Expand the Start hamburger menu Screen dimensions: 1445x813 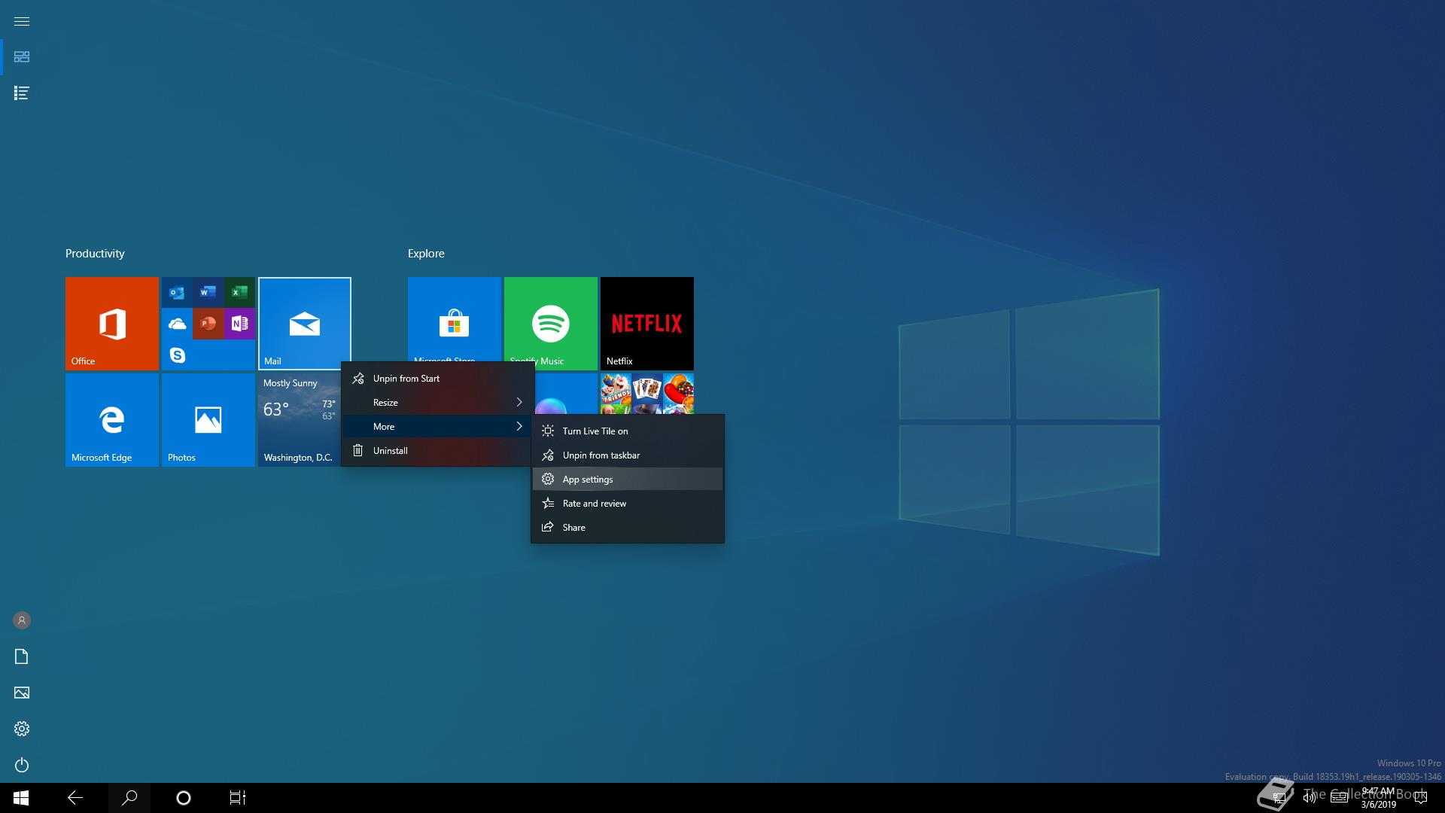point(22,21)
